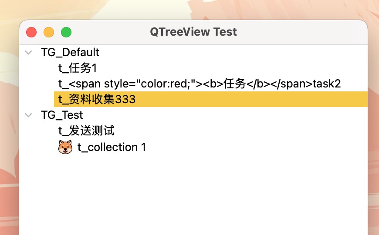The height and width of the screenshot is (235, 379).
Task: Collapse the TG_Default group chevron
Action: (29, 53)
